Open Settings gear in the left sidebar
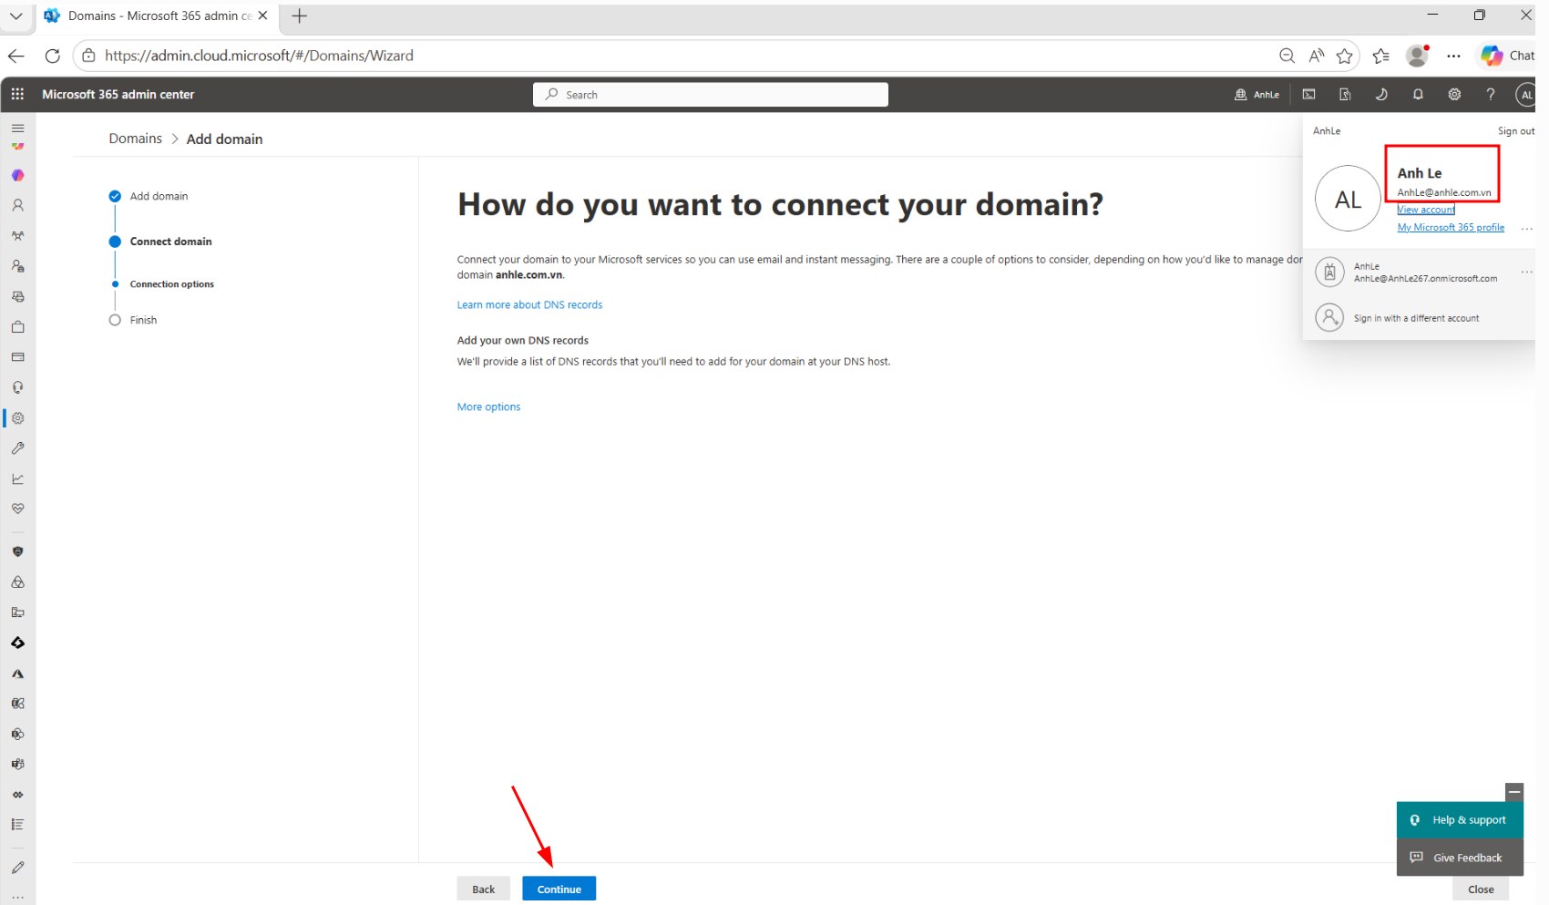 pos(17,418)
